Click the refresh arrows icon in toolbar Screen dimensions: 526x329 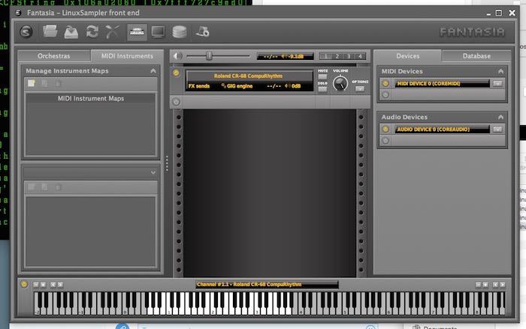(x=92, y=31)
